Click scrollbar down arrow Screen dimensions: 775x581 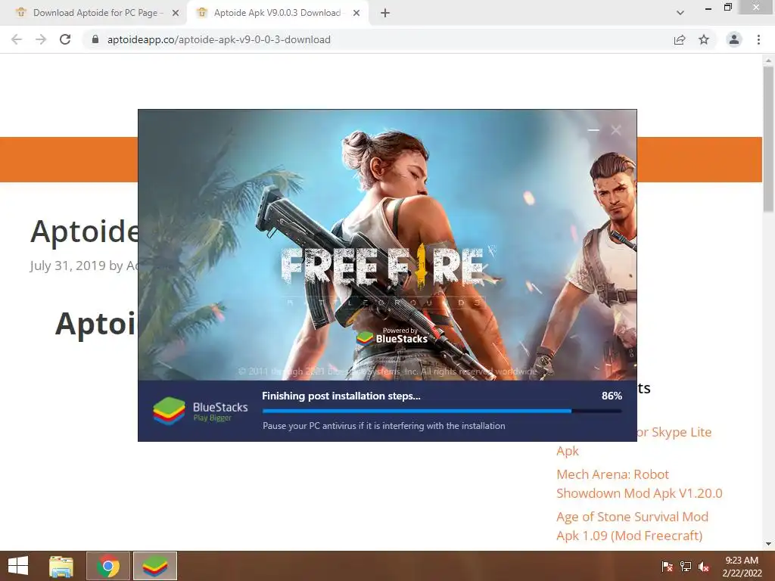click(768, 544)
